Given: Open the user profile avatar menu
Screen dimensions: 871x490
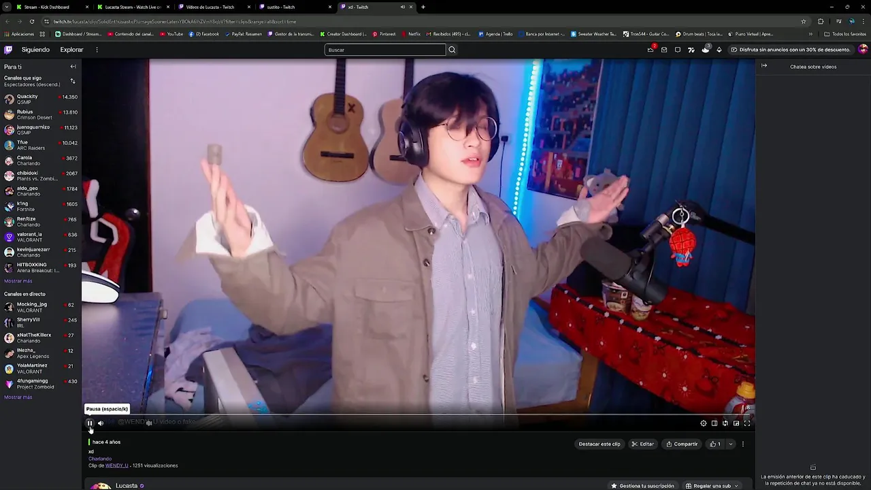Looking at the screenshot, I should pyautogui.click(x=863, y=50).
